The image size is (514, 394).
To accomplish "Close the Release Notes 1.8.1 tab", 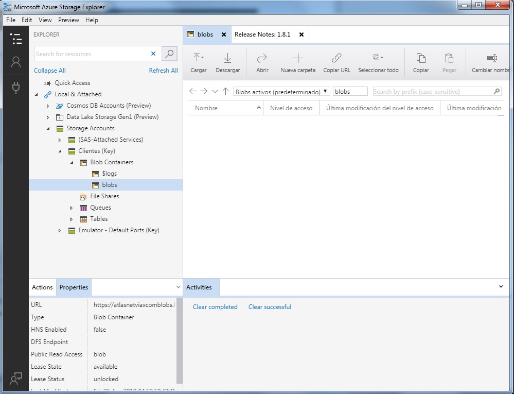I will tap(302, 35).
